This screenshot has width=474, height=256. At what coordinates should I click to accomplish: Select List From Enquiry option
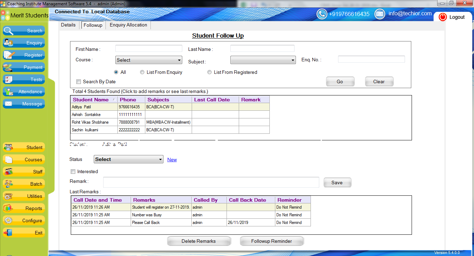coord(142,72)
